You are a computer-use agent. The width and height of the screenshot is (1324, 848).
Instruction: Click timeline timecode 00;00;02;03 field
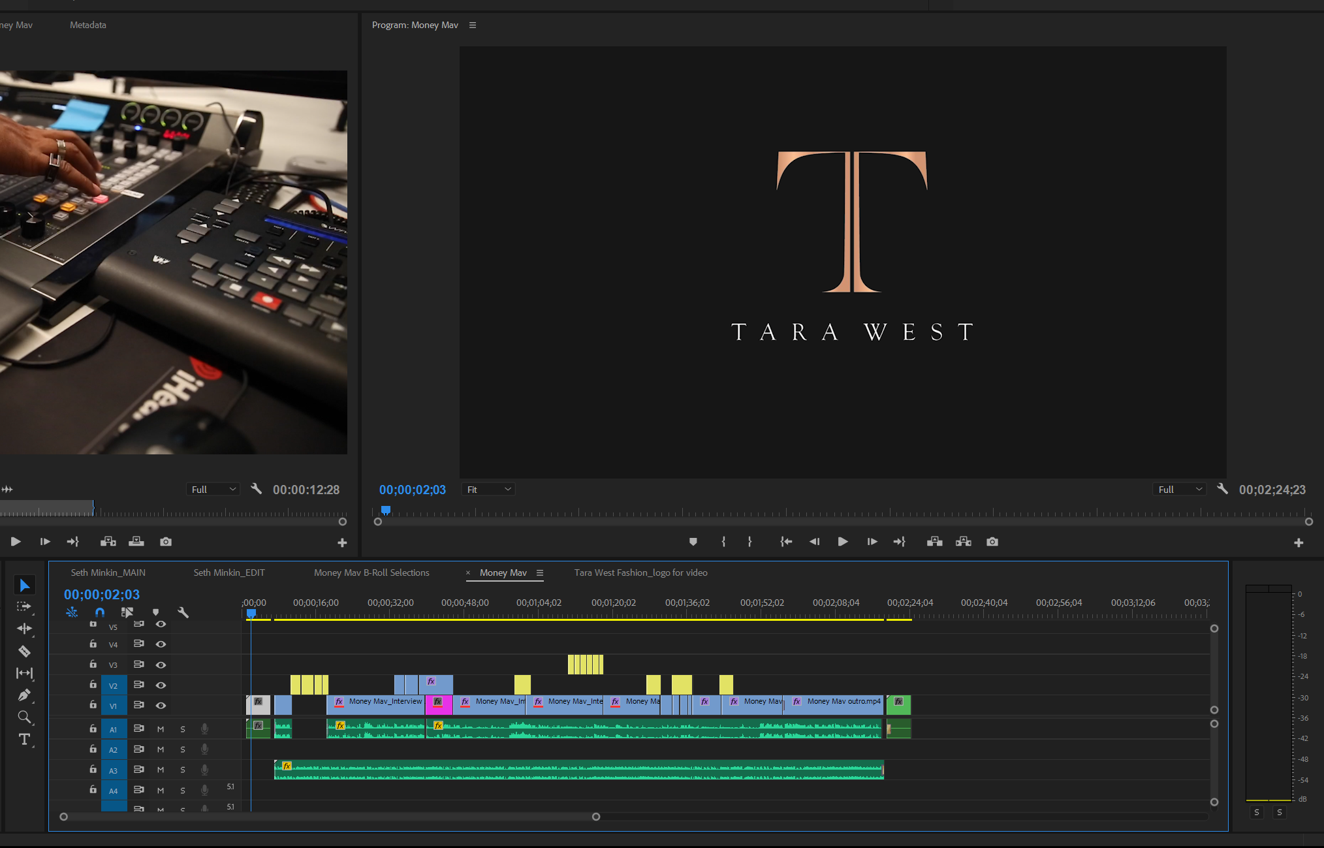coord(102,594)
